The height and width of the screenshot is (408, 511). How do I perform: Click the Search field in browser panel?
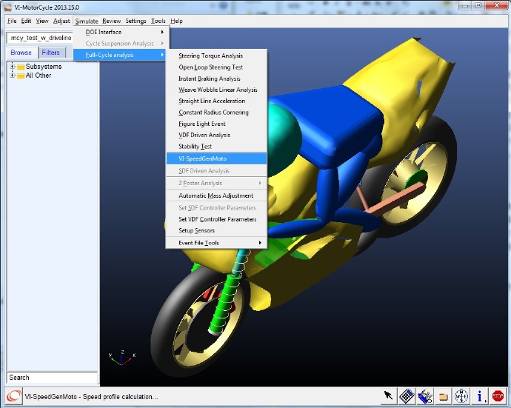coord(52,378)
